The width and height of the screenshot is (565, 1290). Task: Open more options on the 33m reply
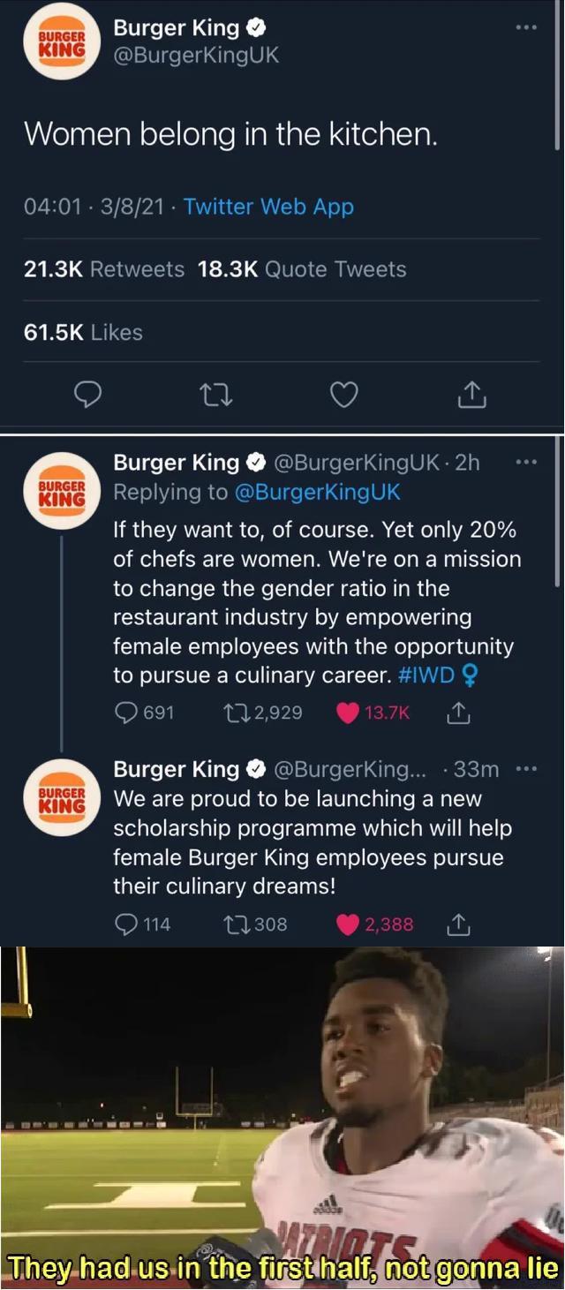(x=526, y=769)
